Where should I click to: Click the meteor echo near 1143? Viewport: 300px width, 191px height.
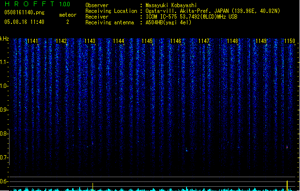93,143
